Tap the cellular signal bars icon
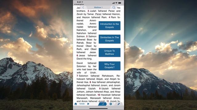197x110 pixels. click(114, 3)
